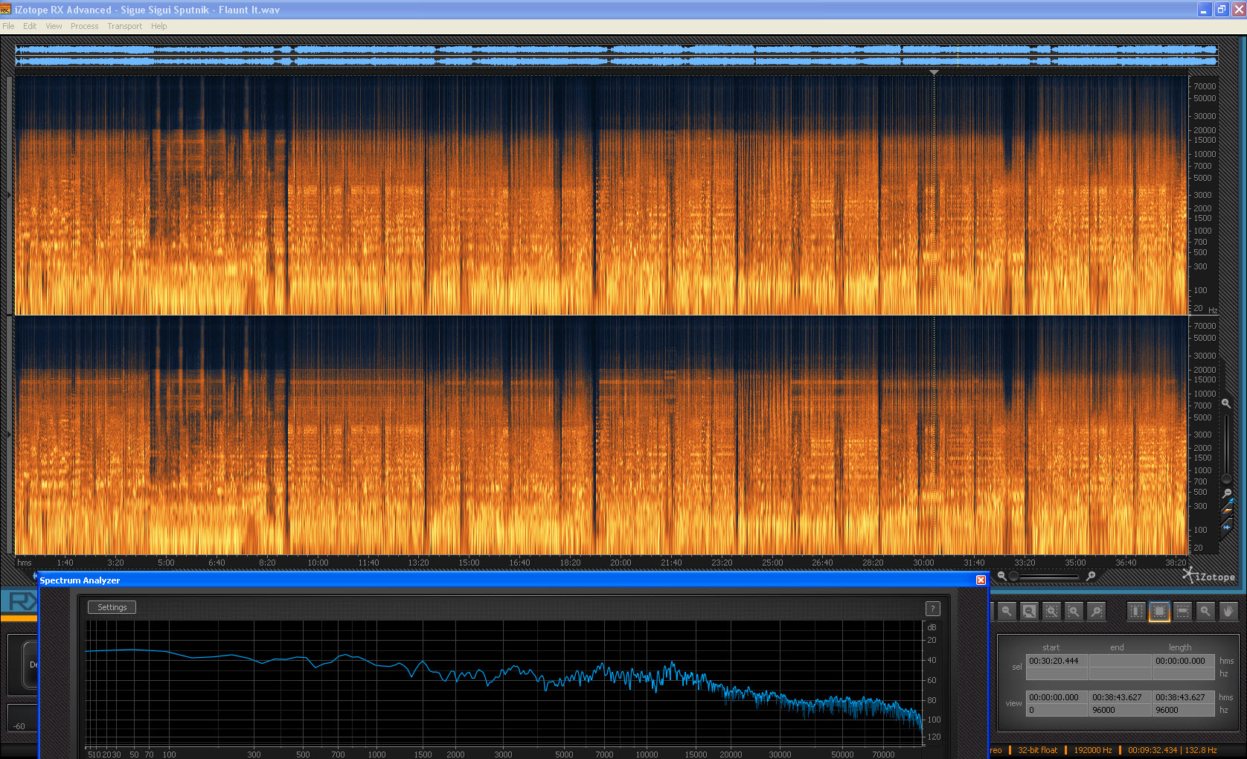Select the hand grab tool

point(1228,611)
